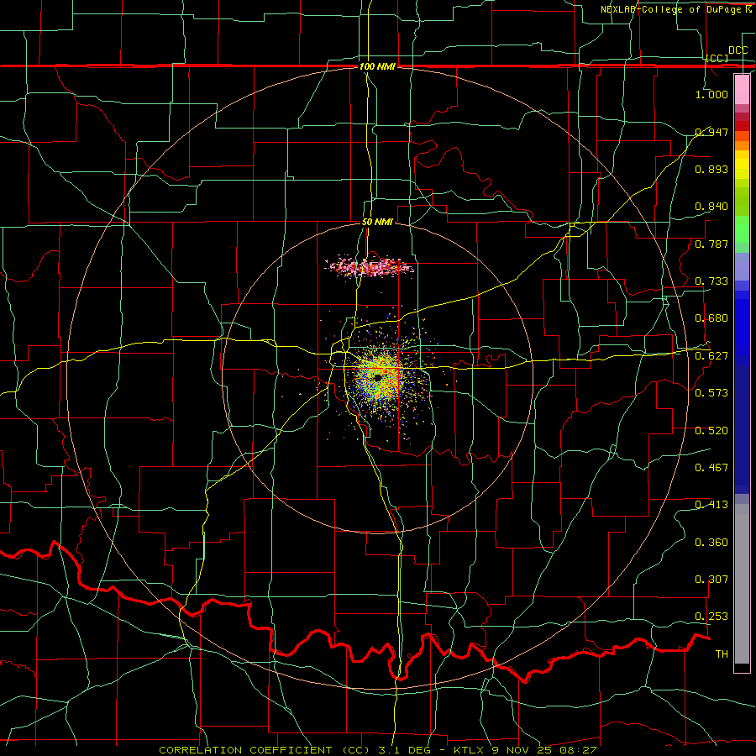This screenshot has width=756, height=756.
Task: Pick the bright green segment of the color bar
Action: coord(742,229)
